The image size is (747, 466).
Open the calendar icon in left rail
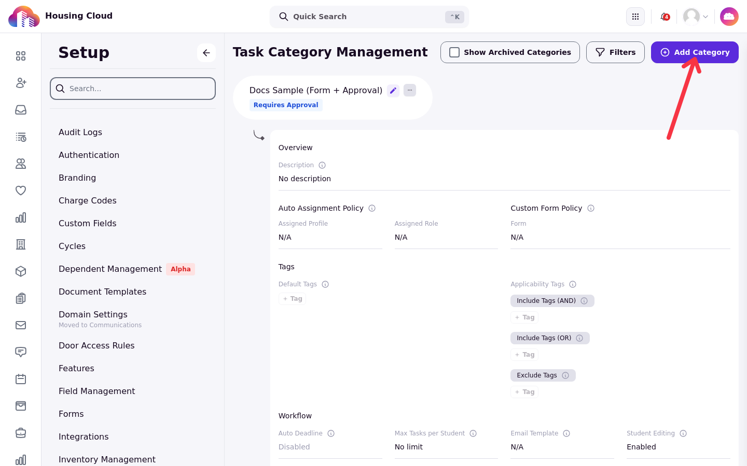21,379
